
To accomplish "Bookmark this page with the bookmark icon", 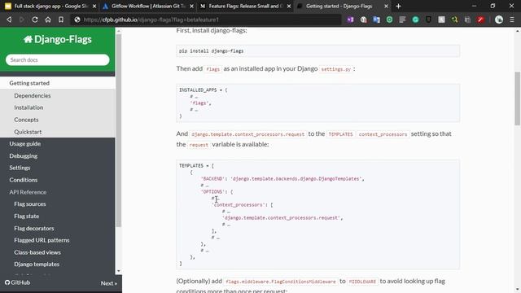I will point(61,20).
